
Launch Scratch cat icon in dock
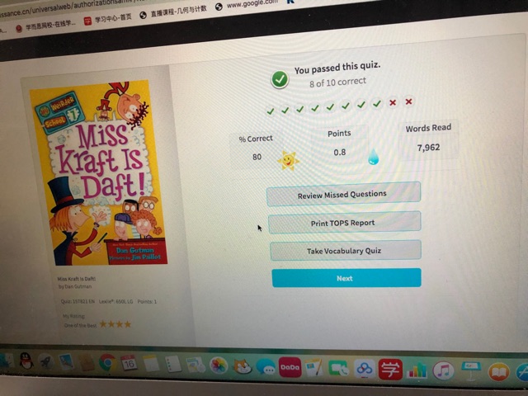[243, 366]
